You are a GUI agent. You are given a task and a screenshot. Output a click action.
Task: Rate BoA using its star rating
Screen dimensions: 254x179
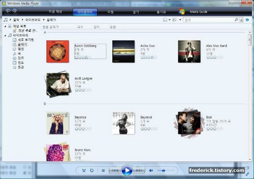pyautogui.click(x=215, y=129)
